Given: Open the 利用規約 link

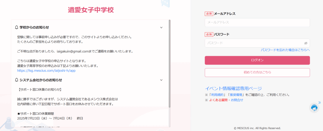Looking at the screenshot, I should coord(215,95).
